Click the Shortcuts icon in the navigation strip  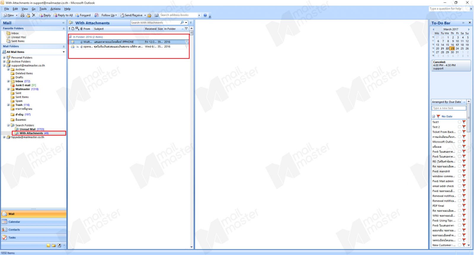(x=59, y=246)
